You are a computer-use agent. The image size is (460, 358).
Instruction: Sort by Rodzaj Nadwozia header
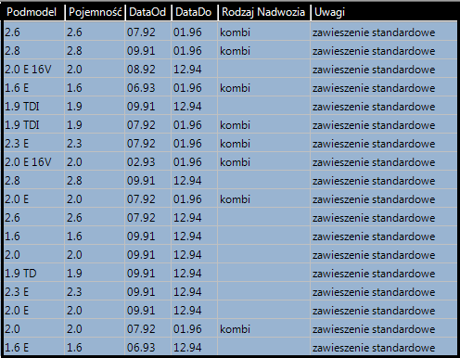(264, 12)
